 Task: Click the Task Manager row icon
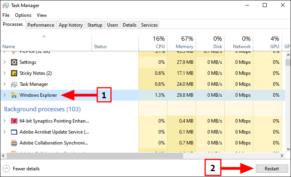(x=14, y=84)
